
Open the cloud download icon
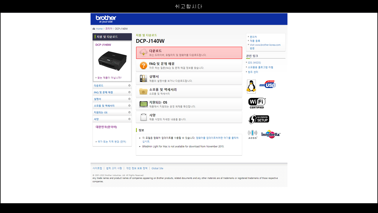pyautogui.click(x=144, y=53)
